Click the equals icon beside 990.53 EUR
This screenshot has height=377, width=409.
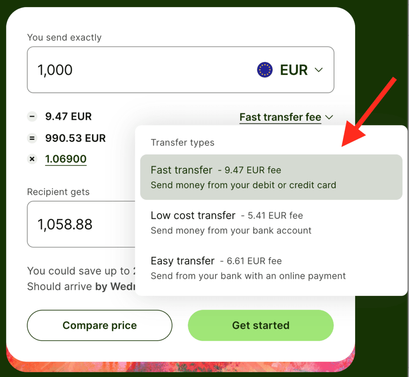32,138
